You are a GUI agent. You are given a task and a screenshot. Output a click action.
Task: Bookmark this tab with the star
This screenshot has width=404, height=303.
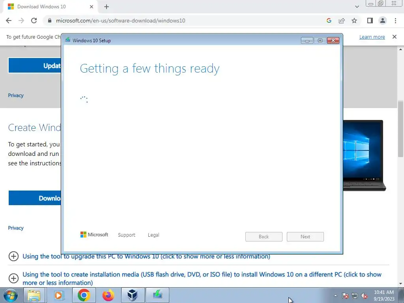[354, 21]
